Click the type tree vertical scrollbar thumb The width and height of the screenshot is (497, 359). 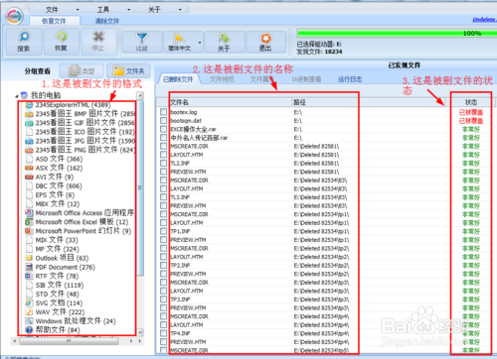click(140, 187)
